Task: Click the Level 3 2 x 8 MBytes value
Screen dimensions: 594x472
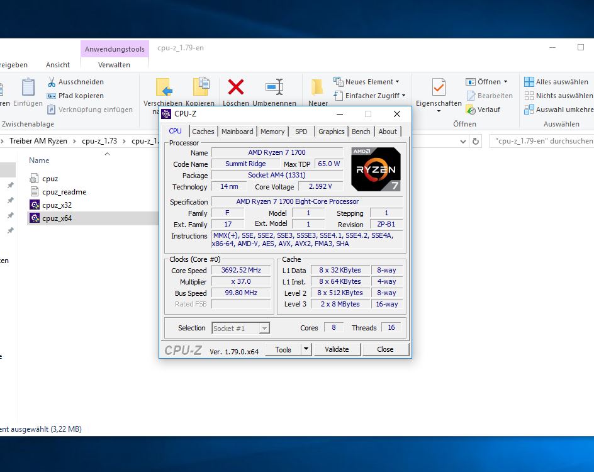Action: tap(340, 304)
